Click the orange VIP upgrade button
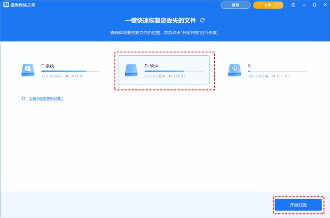 coord(268,5)
